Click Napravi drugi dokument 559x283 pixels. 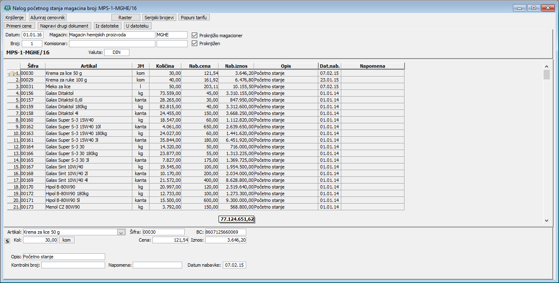point(64,26)
